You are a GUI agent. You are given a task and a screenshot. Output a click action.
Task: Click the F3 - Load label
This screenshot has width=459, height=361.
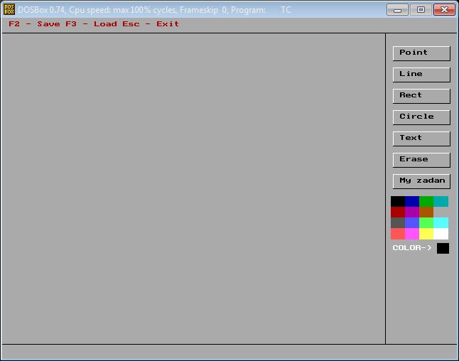(91, 24)
